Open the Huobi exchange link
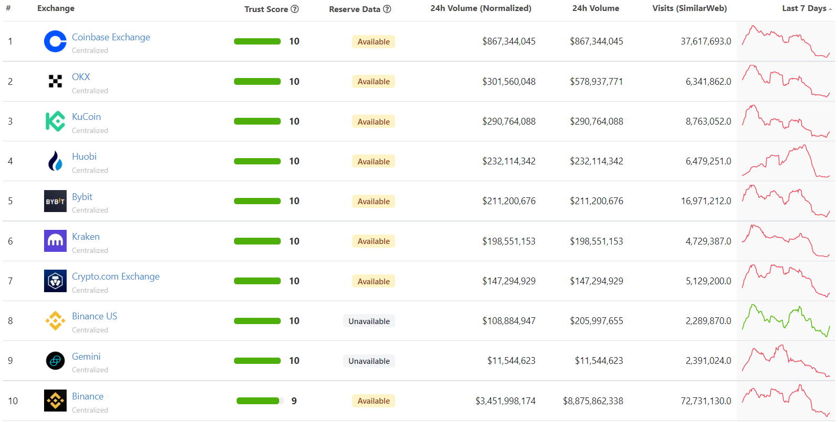 (x=84, y=157)
